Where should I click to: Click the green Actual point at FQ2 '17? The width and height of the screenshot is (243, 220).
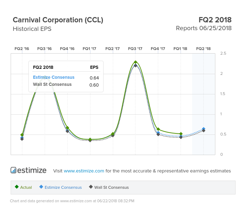(x=113, y=134)
